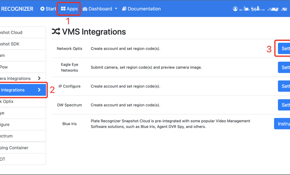Click the user account icon
This screenshot has width=290, height=175.
coord(235,9)
